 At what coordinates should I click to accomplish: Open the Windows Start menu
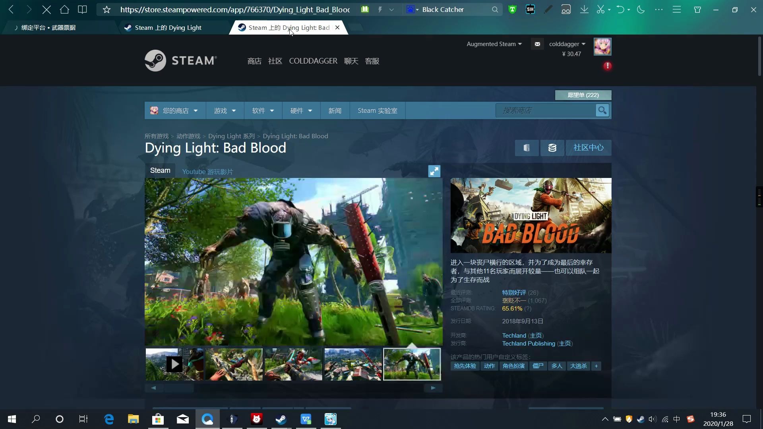12,419
